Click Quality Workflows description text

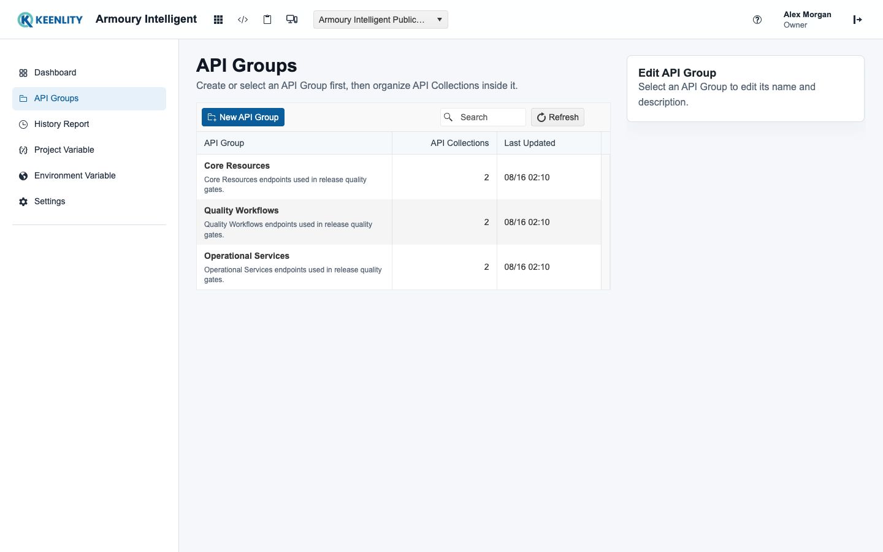coord(288,229)
